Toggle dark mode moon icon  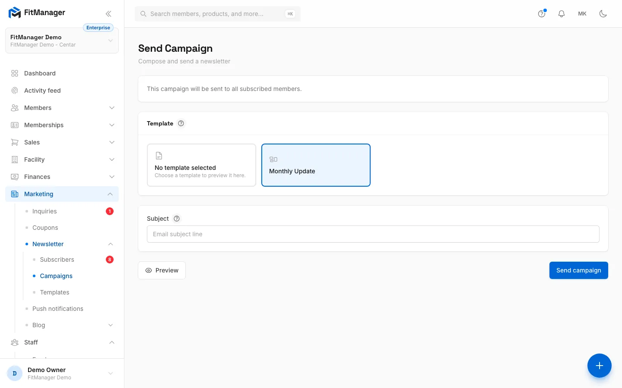[603, 14]
